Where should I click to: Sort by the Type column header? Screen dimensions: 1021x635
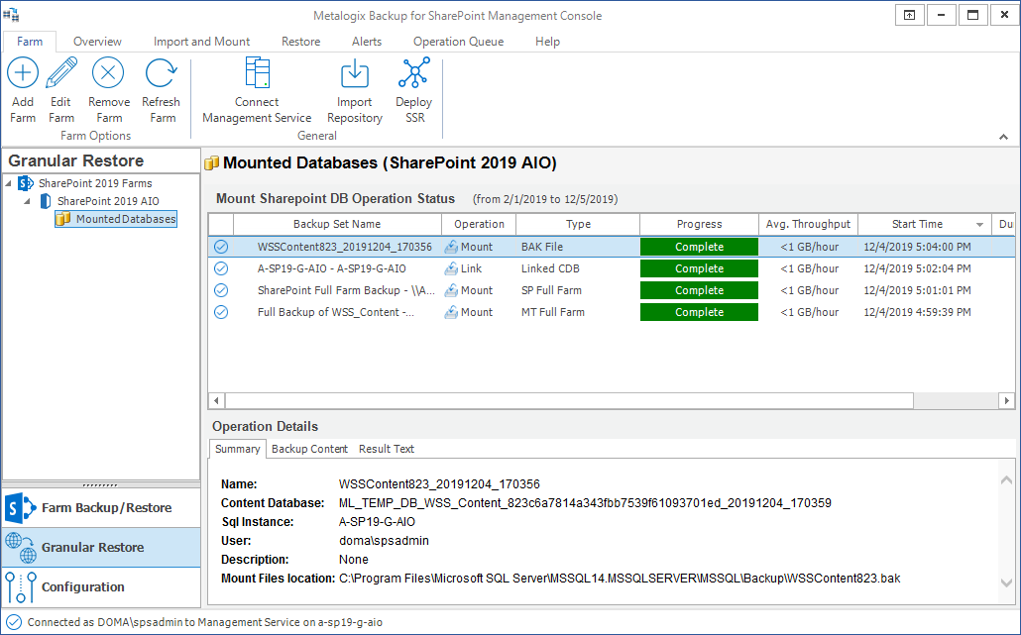[578, 224]
